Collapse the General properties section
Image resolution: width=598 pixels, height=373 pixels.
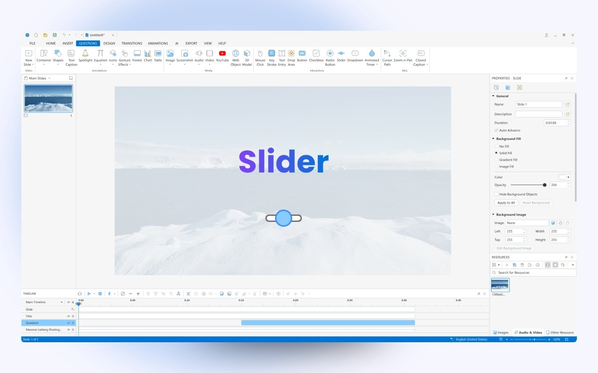click(493, 96)
